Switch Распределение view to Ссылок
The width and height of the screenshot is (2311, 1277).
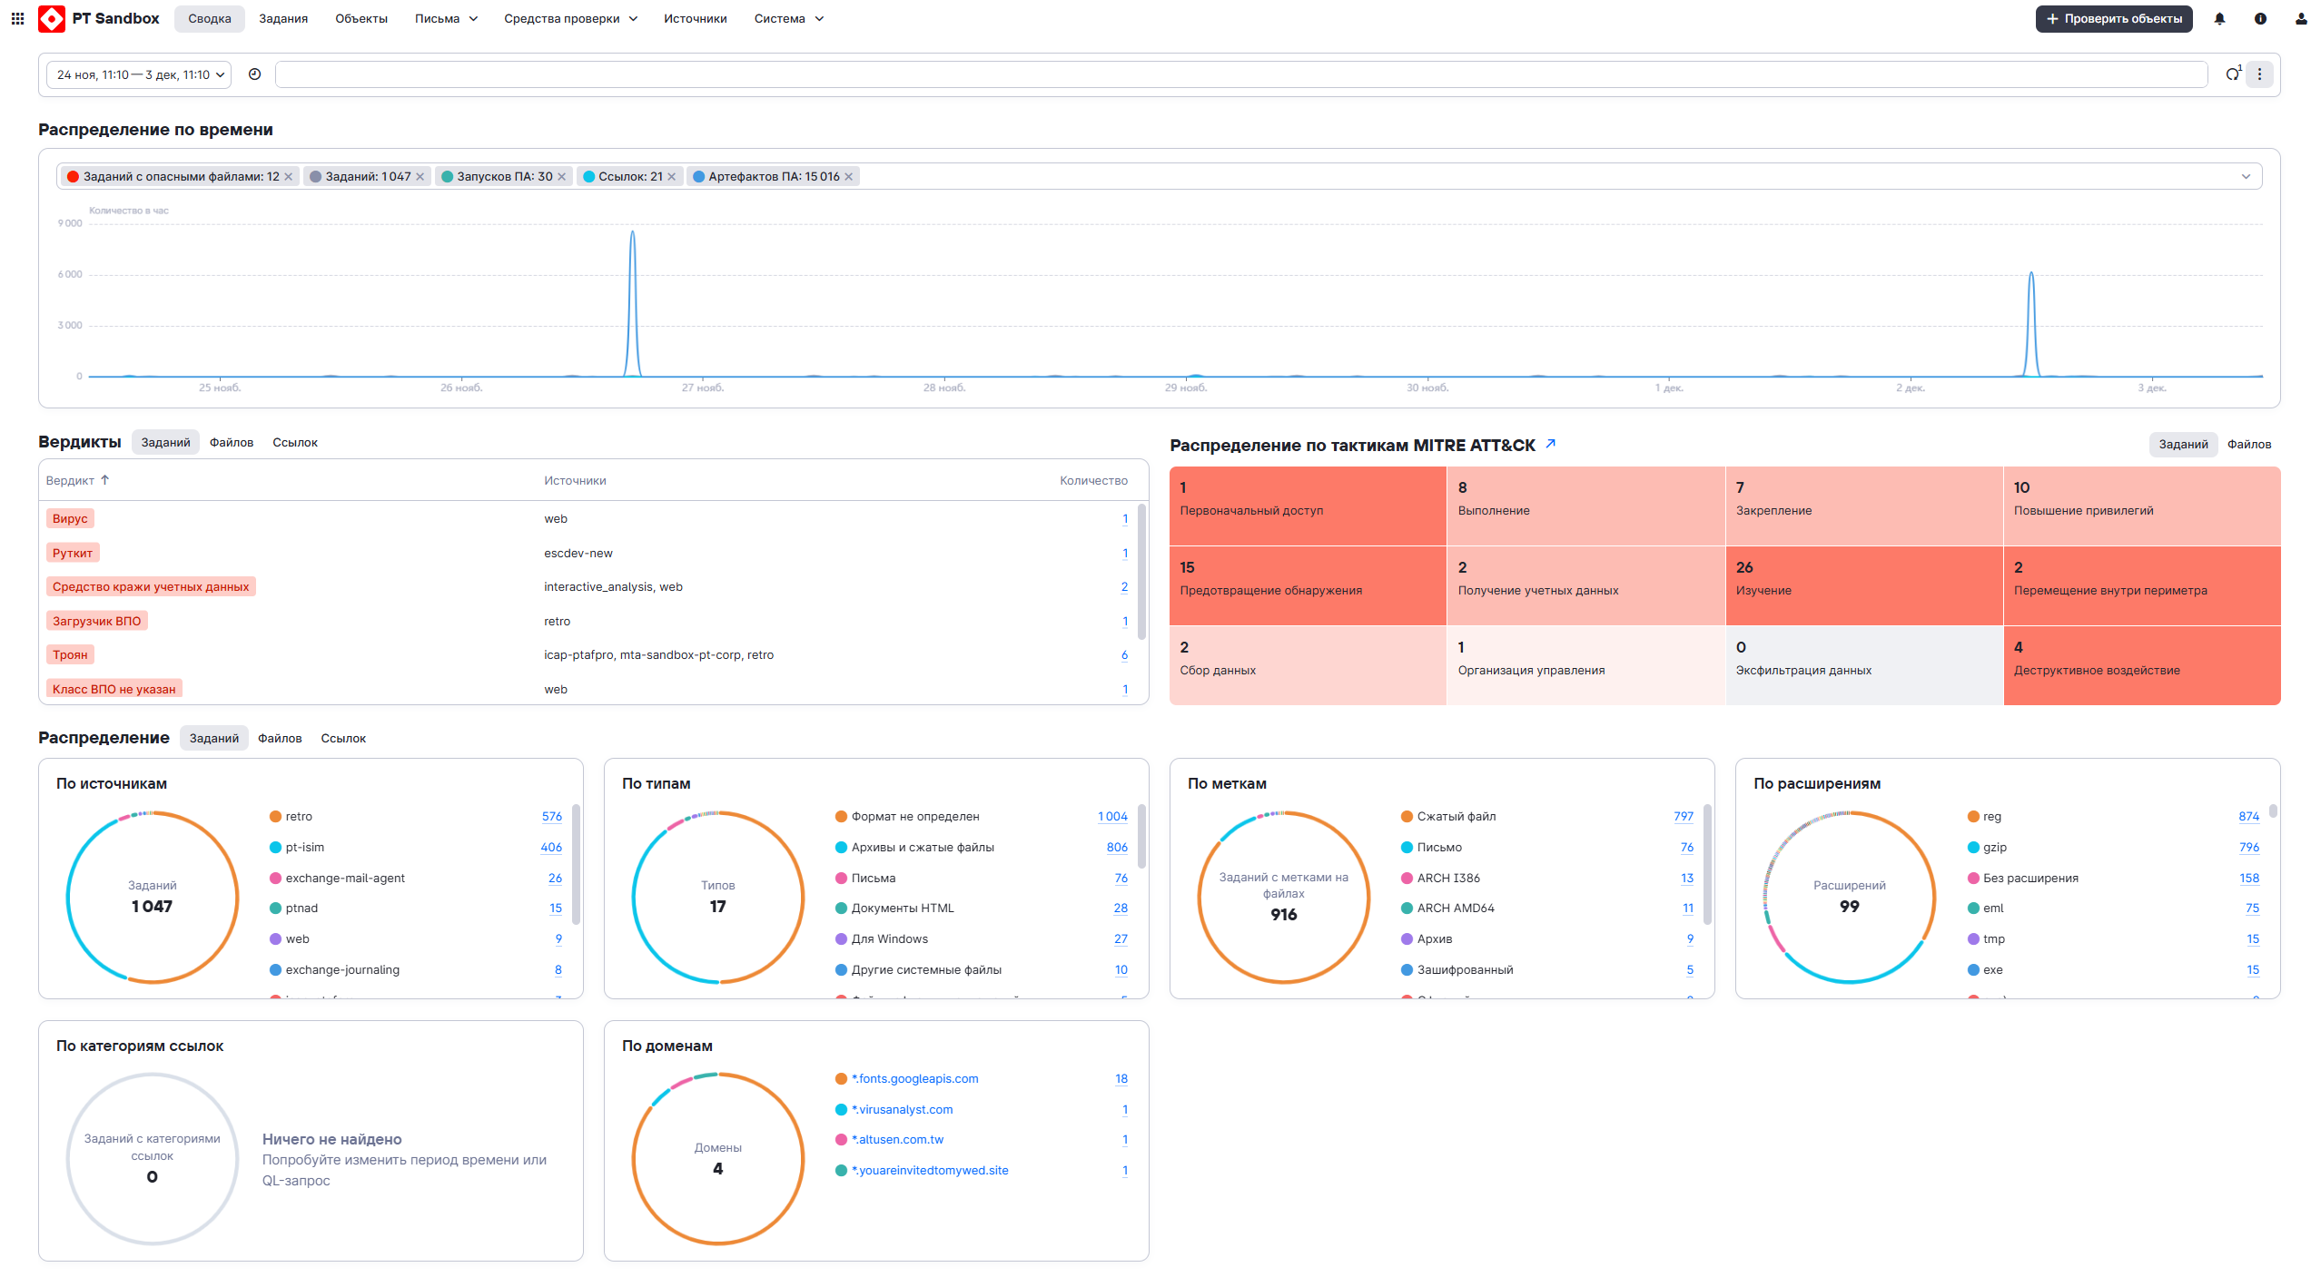[343, 739]
